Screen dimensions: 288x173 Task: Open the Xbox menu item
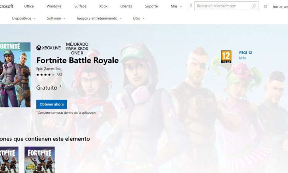click(103, 6)
